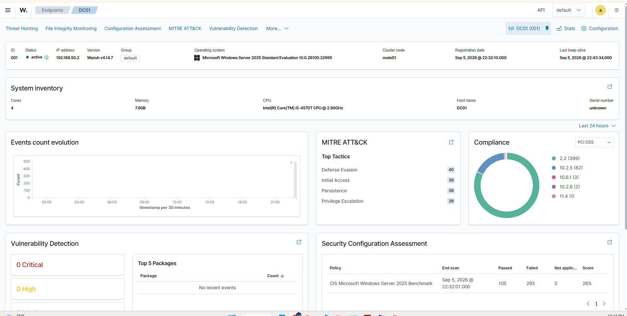Click the 26% score value

pyautogui.click(x=587, y=283)
